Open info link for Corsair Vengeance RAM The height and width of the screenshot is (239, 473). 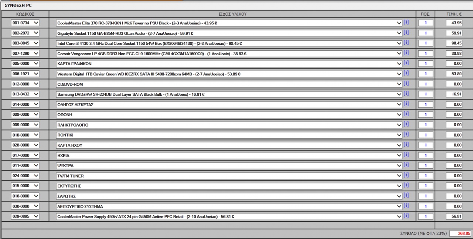pyautogui.click(x=406, y=53)
